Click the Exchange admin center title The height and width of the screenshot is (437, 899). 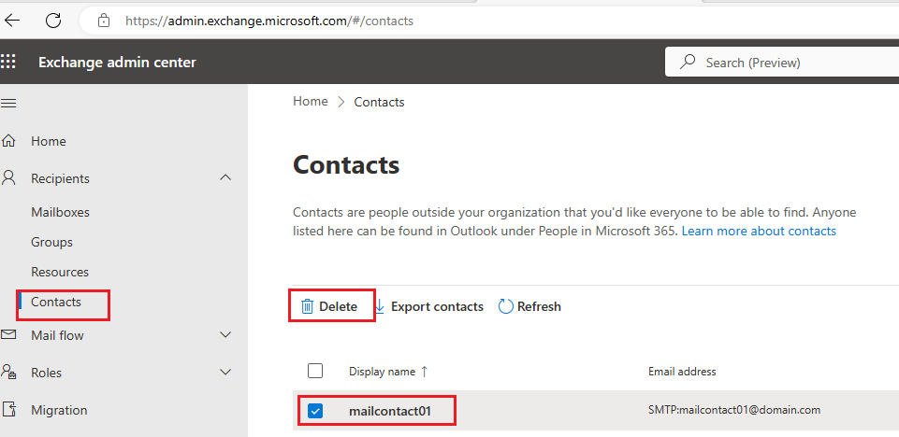[117, 62]
